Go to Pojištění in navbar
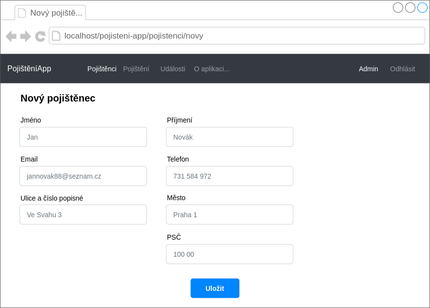Screen dimensions: 430x308 click(136, 69)
